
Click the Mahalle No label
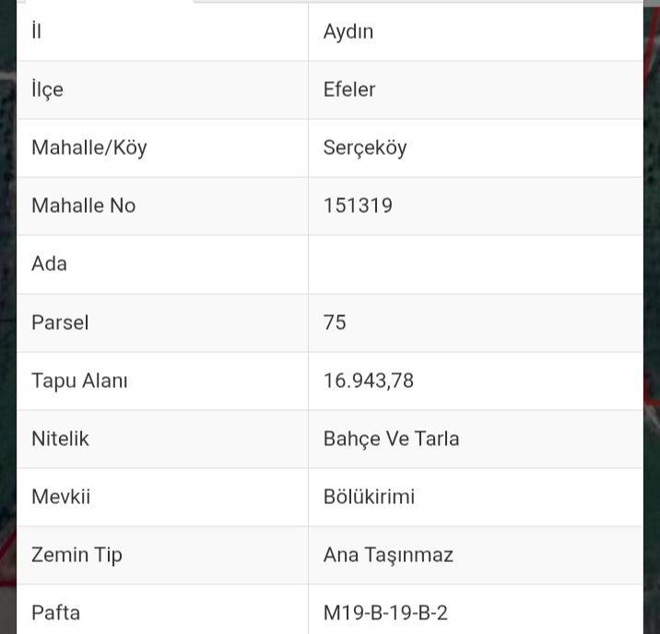[x=84, y=205]
